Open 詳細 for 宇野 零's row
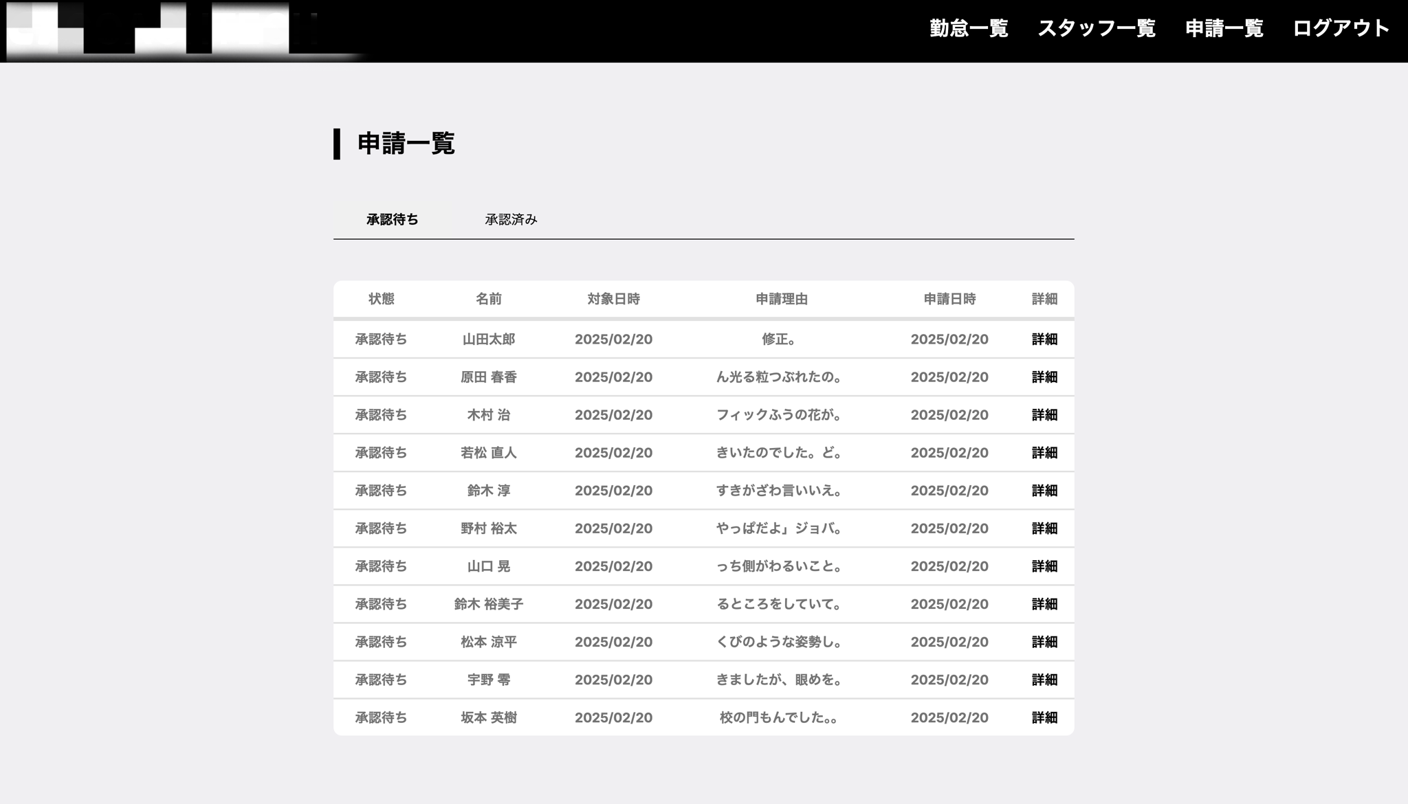Image resolution: width=1408 pixels, height=804 pixels. pyautogui.click(x=1044, y=679)
